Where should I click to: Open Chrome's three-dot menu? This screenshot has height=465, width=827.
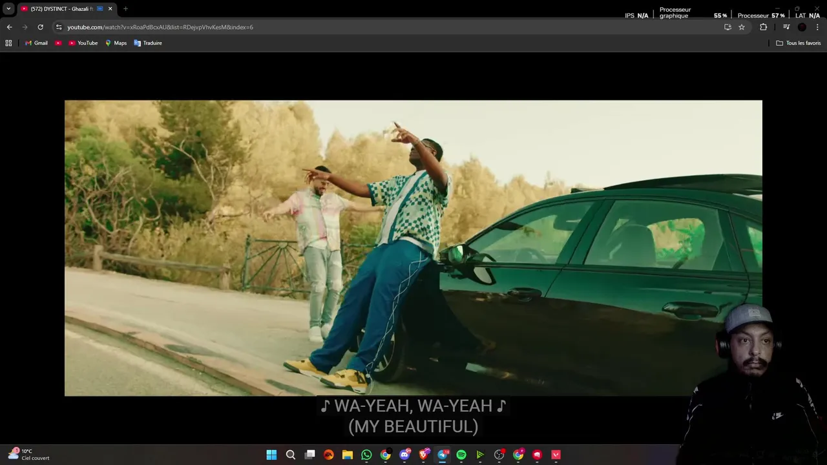[x=817, y=27]
